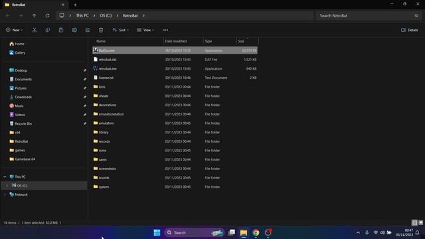Select the roms folder
This screenshot has height=239, width=425.
coord(175,151)
